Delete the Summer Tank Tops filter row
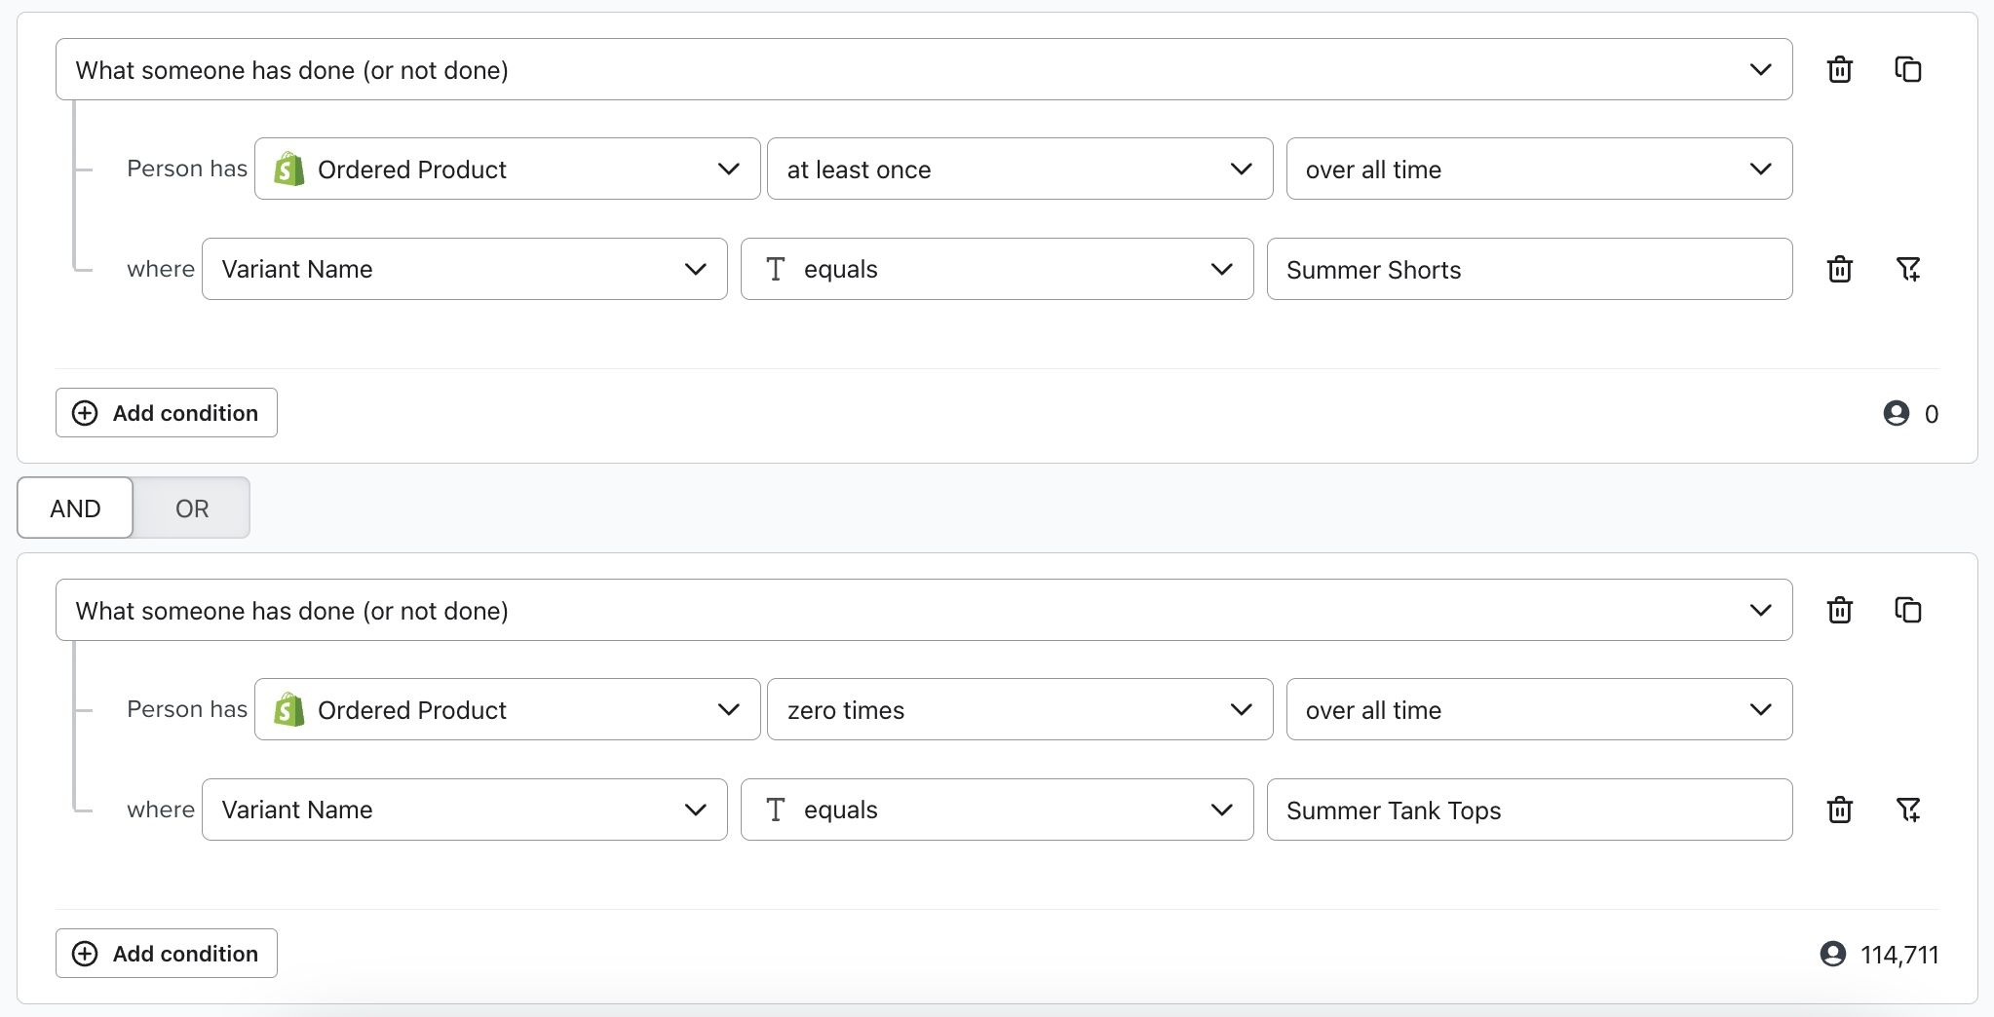The width and height of the screenshot is (1994, 1017). pyautogui.click(x=1839, y=810)
